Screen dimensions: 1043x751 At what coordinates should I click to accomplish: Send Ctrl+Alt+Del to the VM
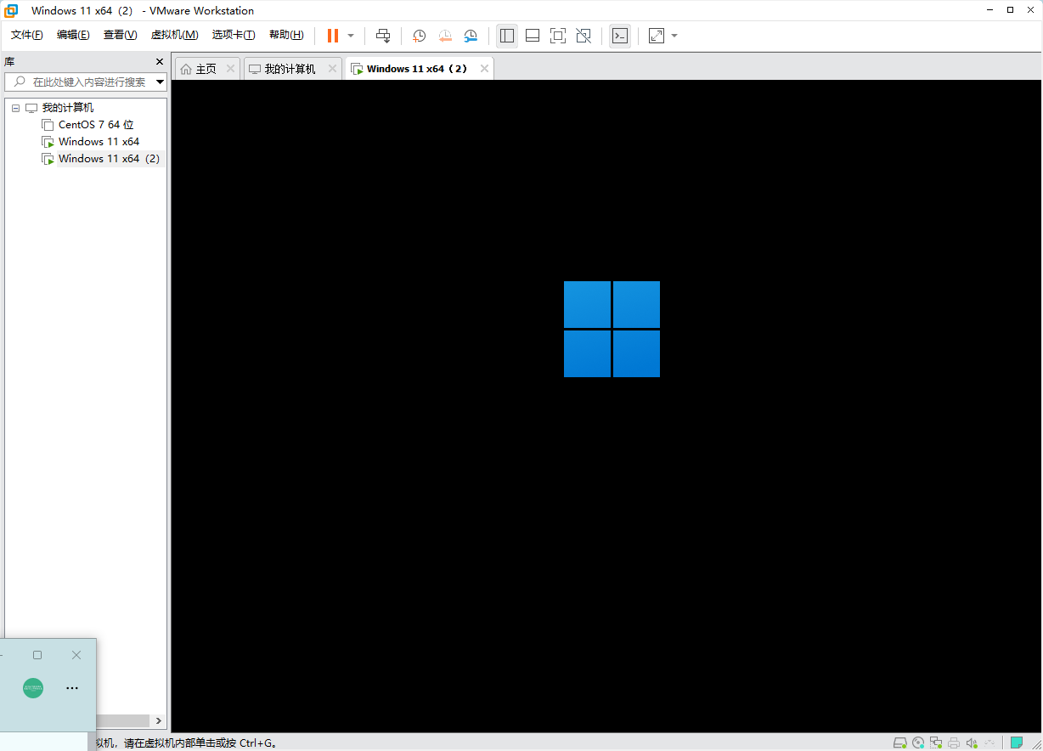tap(383, 36)
